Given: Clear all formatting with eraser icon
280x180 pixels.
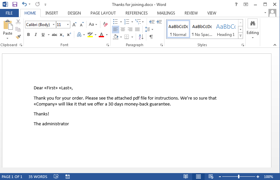Looking at the screenshot, I should tap(105, 24).
